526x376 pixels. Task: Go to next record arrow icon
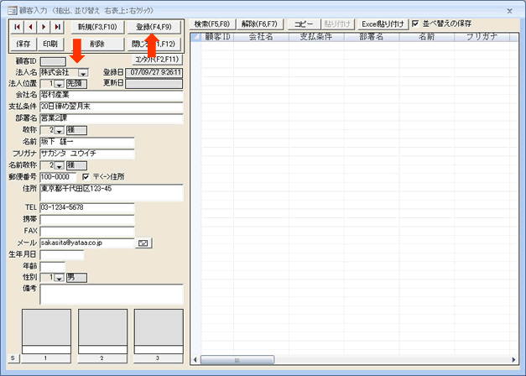(44, 27)
